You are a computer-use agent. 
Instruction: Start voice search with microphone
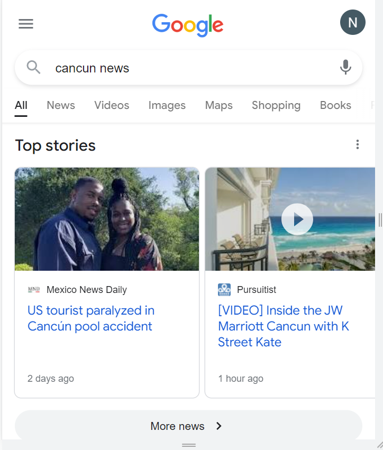click(x=345, y=68)
